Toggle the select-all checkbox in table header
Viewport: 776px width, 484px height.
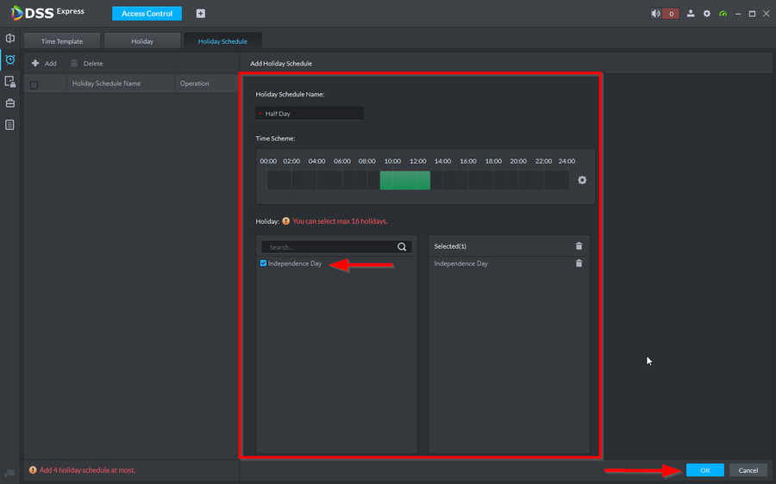[34, 84]
